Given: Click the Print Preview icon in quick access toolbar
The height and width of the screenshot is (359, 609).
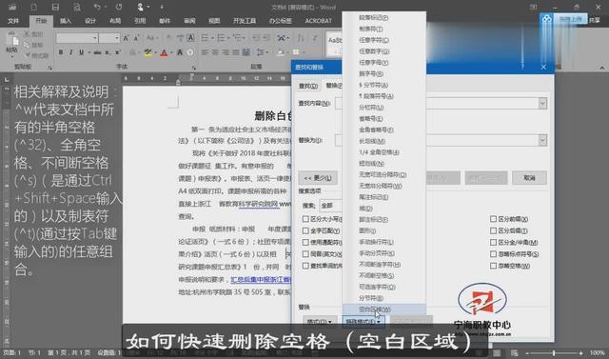Looking at the screenshot, I should pos(77,7).
